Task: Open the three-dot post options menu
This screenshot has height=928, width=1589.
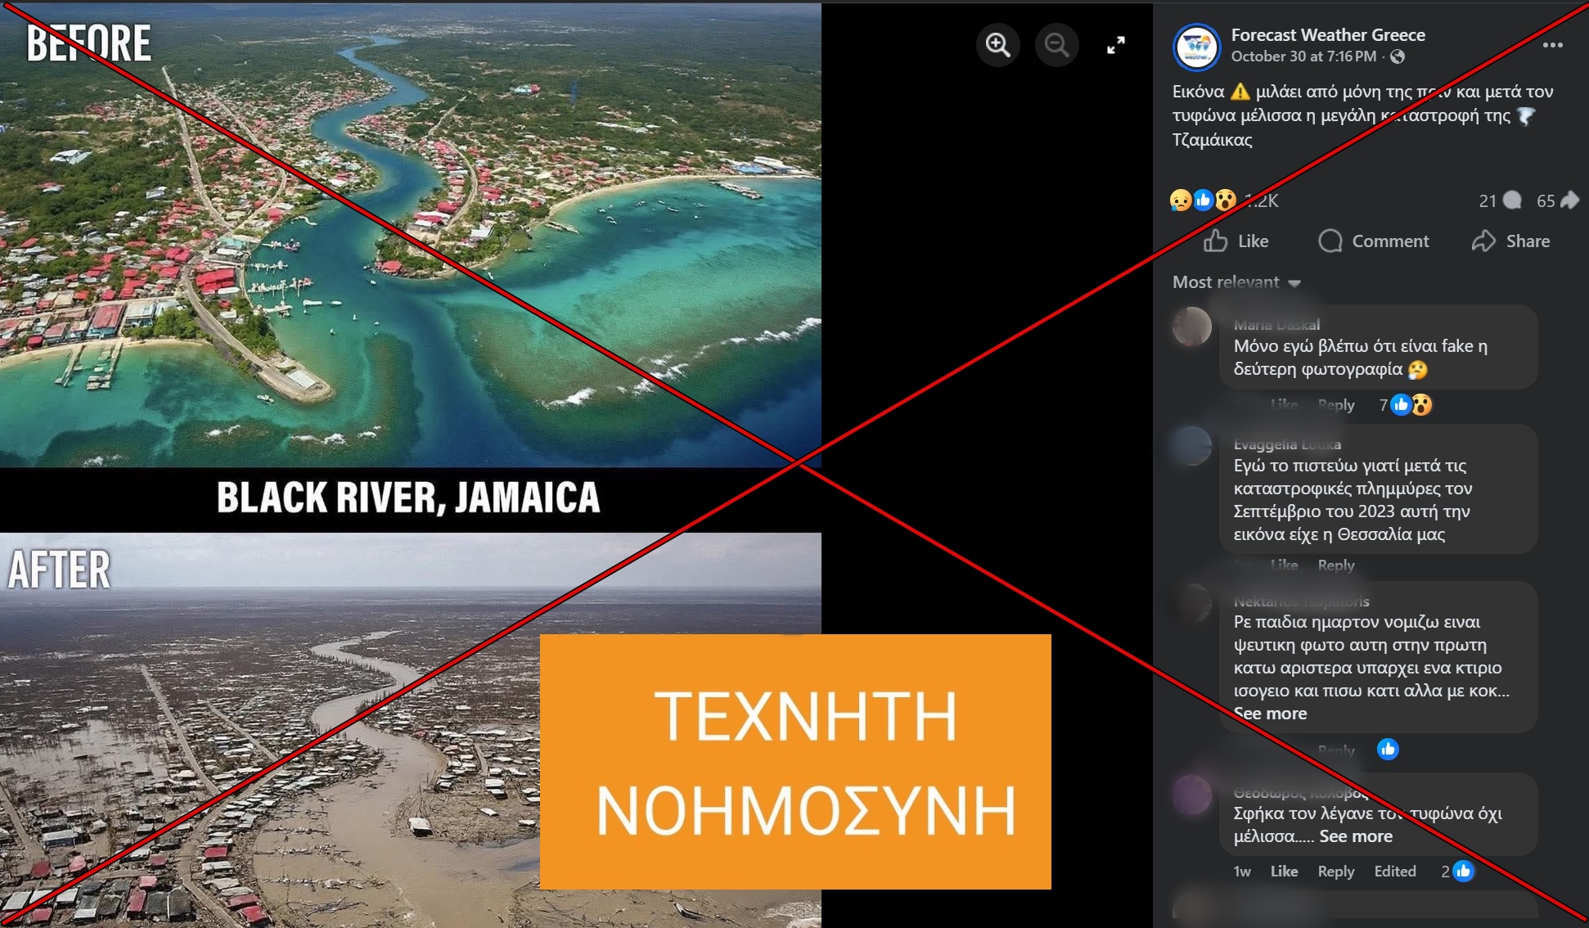Action: 1552,45
